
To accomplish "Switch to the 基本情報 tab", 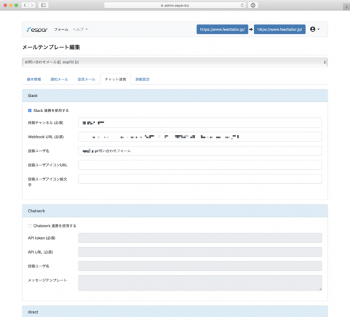I will click(x=34, y=79).
